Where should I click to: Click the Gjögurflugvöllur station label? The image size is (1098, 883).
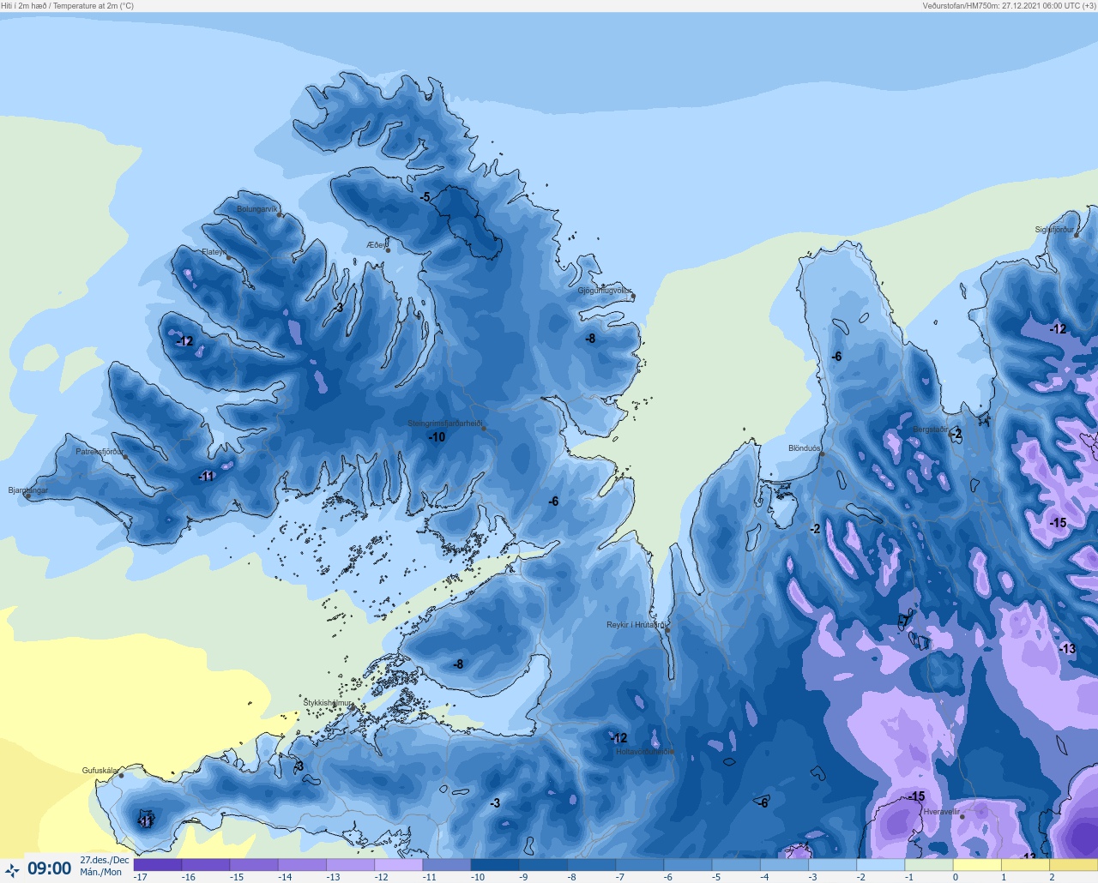605,291
